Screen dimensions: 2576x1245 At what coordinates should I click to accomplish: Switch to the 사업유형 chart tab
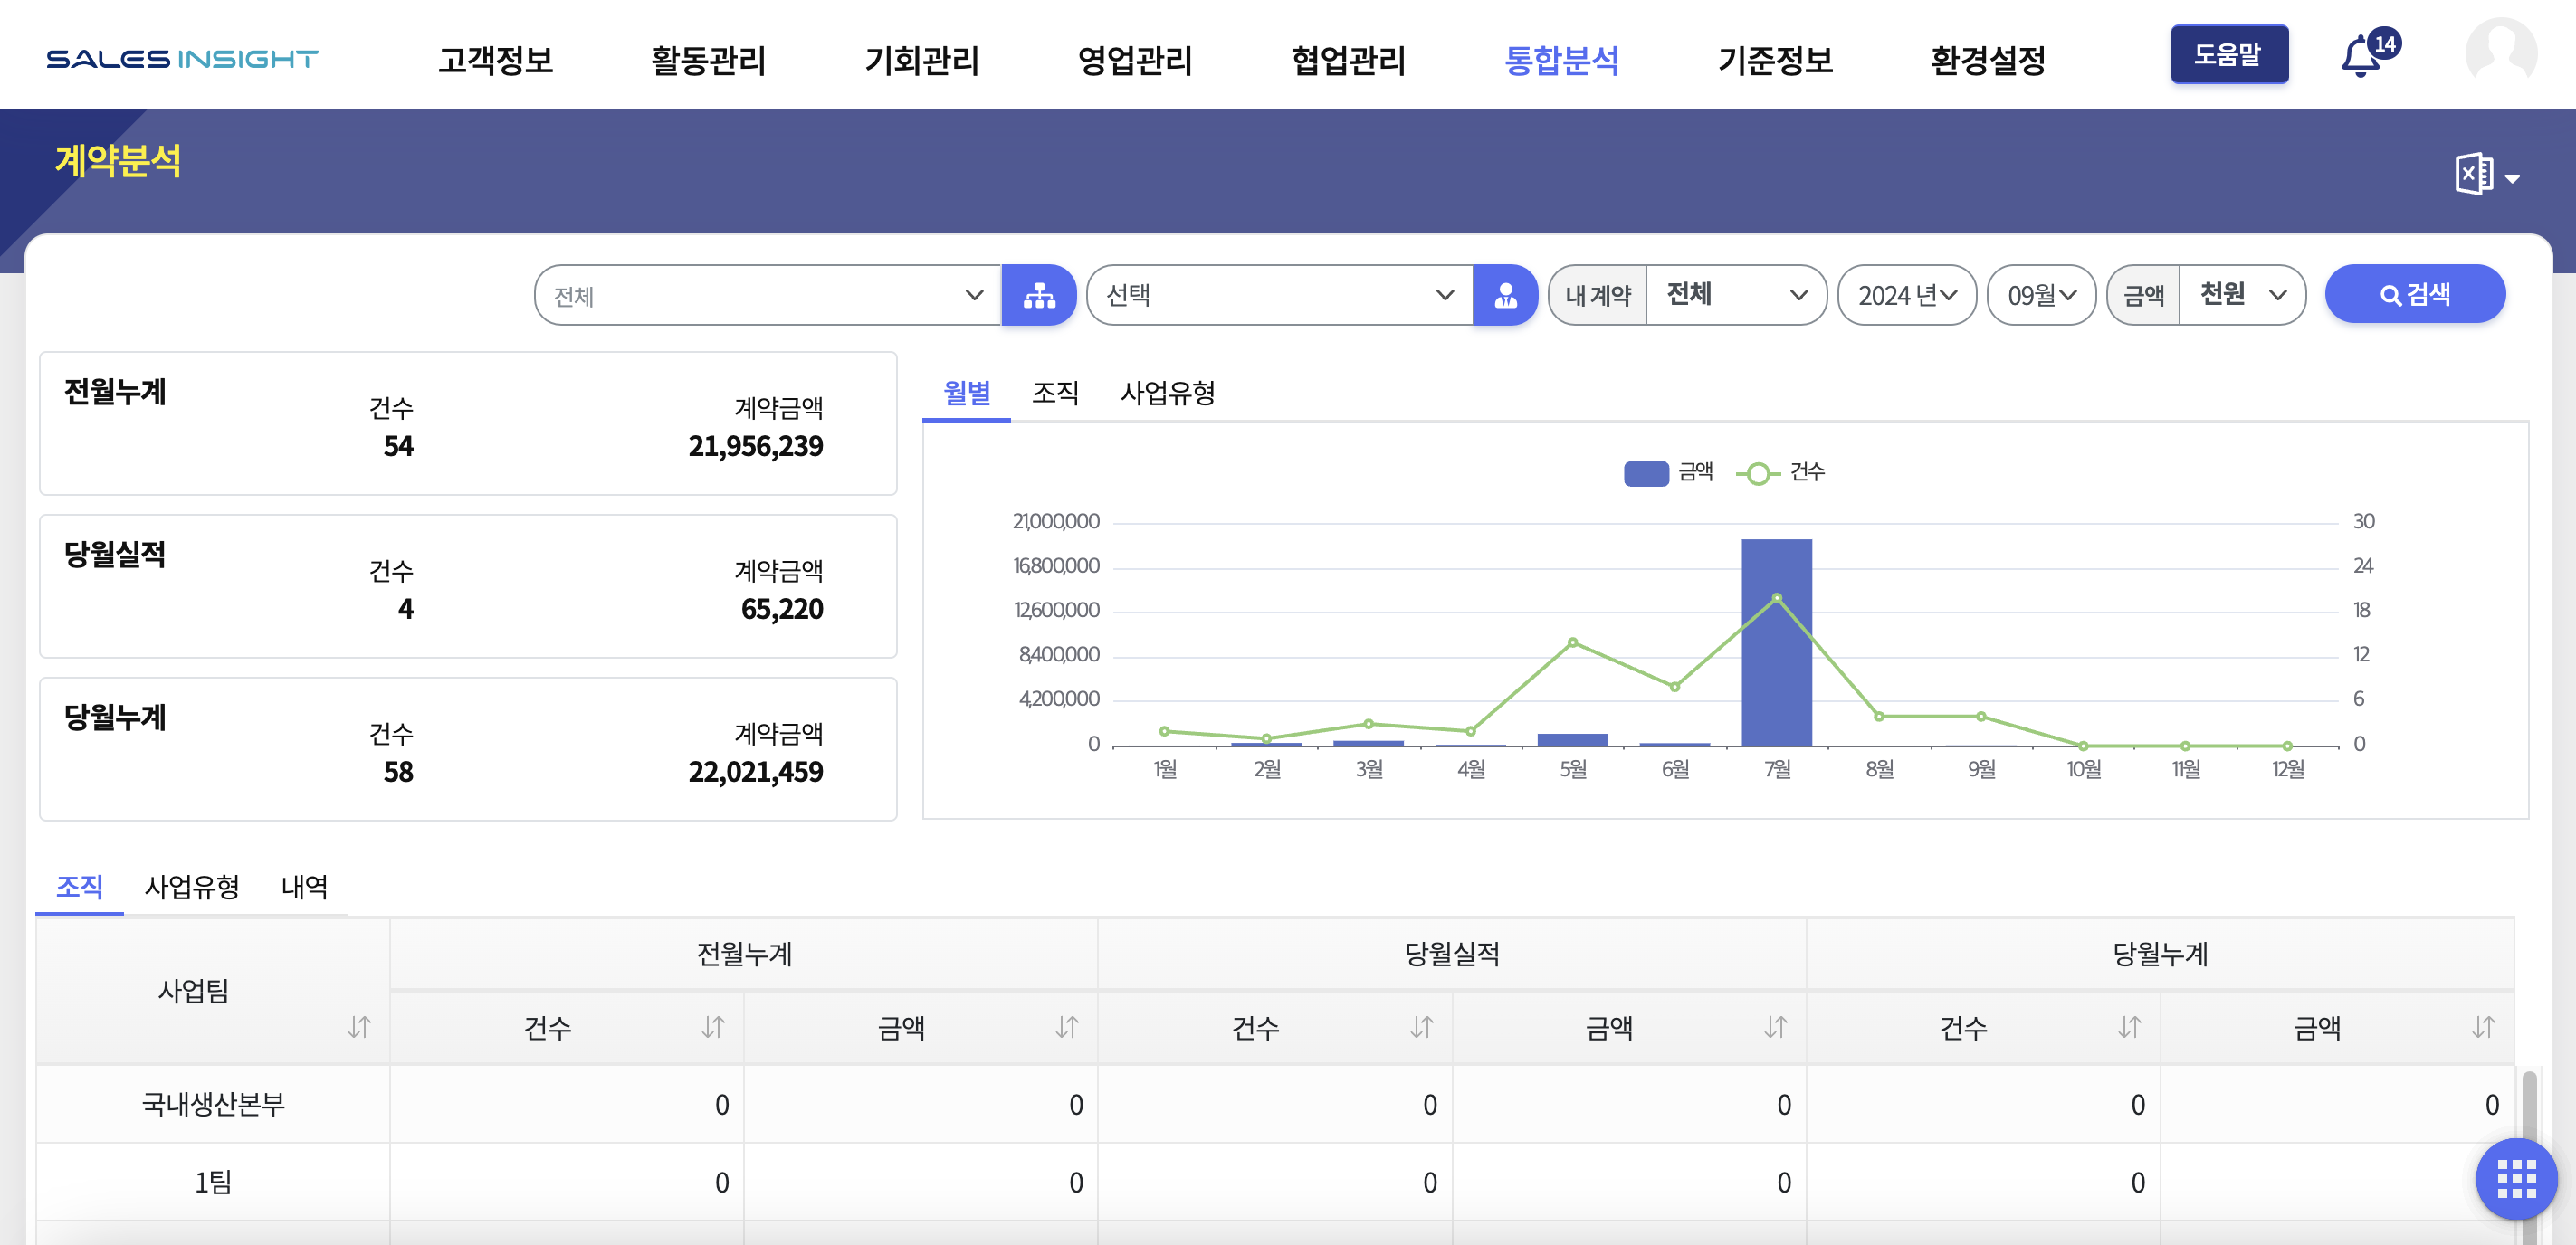click(x=1167, y=393)
